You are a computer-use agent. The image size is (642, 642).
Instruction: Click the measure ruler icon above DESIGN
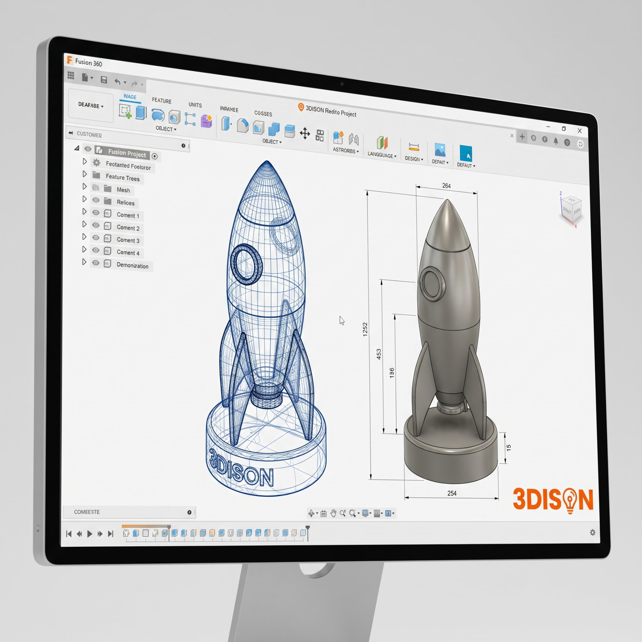pos(414,147)
